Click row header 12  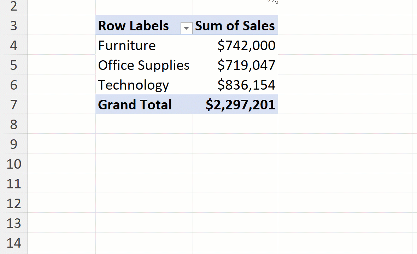14,204
